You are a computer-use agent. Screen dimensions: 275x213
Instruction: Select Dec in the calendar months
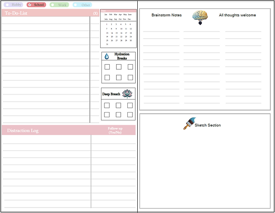129,19
